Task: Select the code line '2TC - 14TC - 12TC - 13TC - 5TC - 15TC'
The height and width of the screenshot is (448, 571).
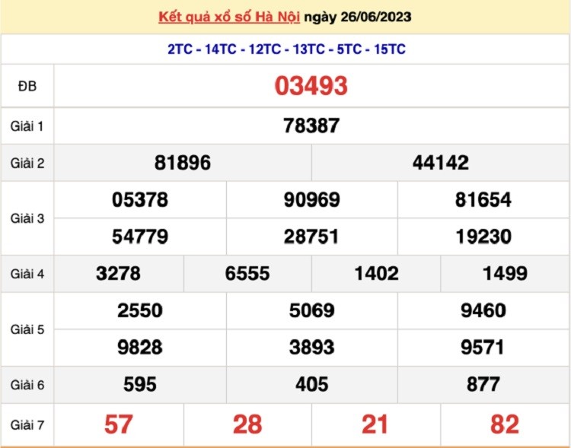Action: [x=286, y=49]
